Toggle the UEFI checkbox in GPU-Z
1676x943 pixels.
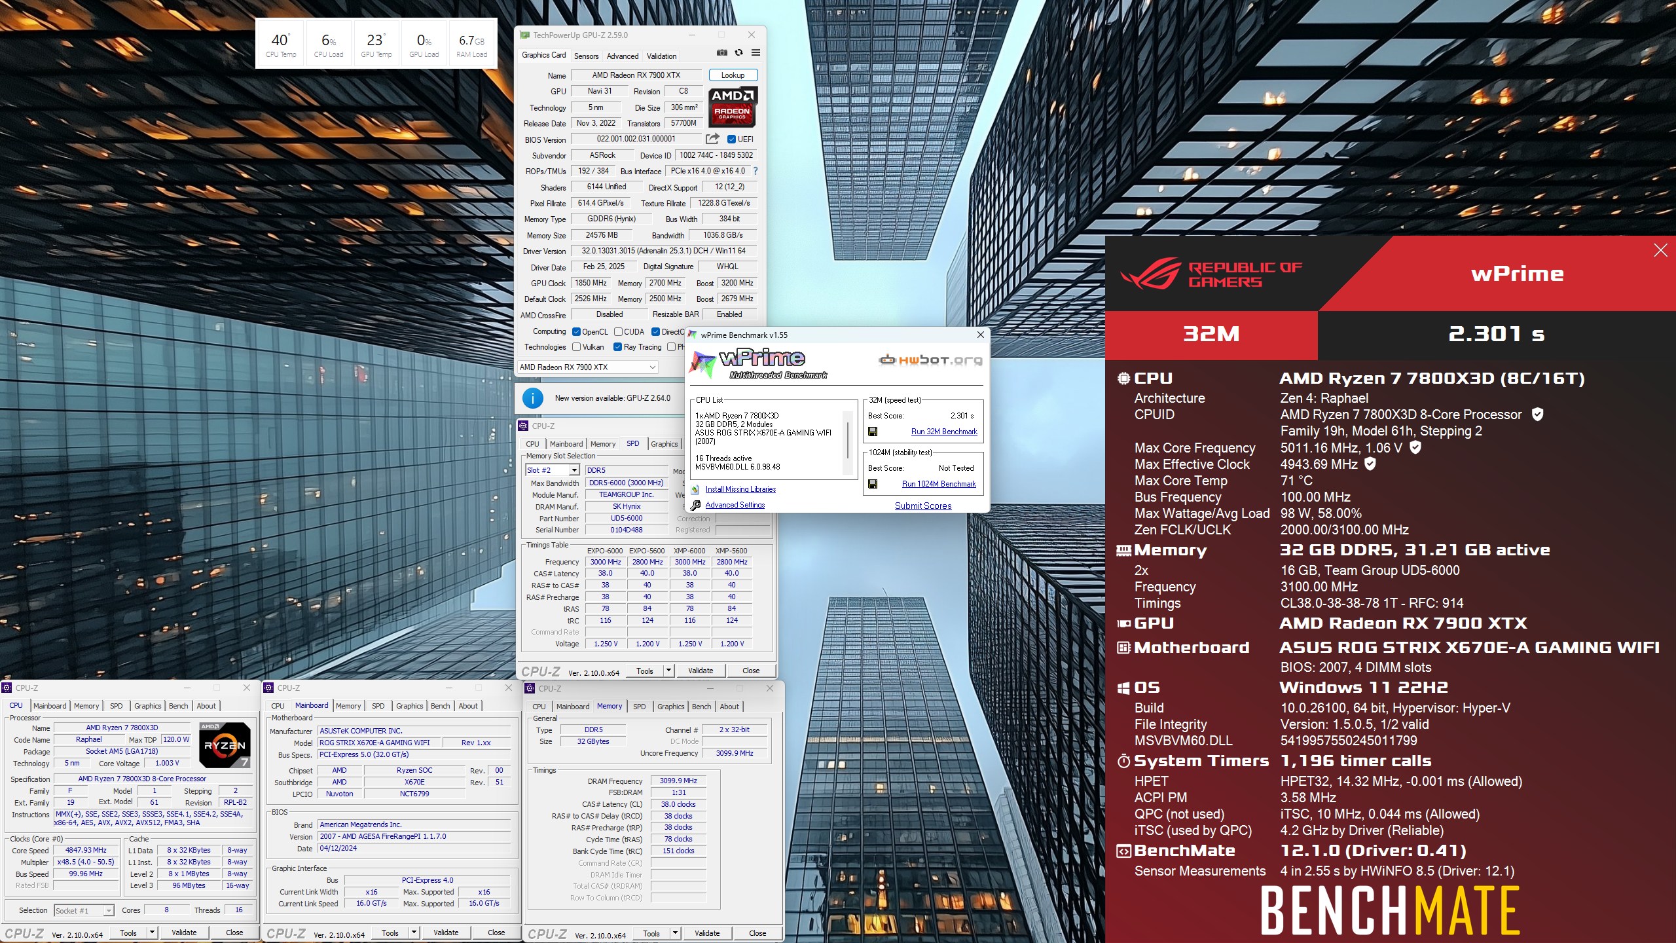(x=732, y=139)
